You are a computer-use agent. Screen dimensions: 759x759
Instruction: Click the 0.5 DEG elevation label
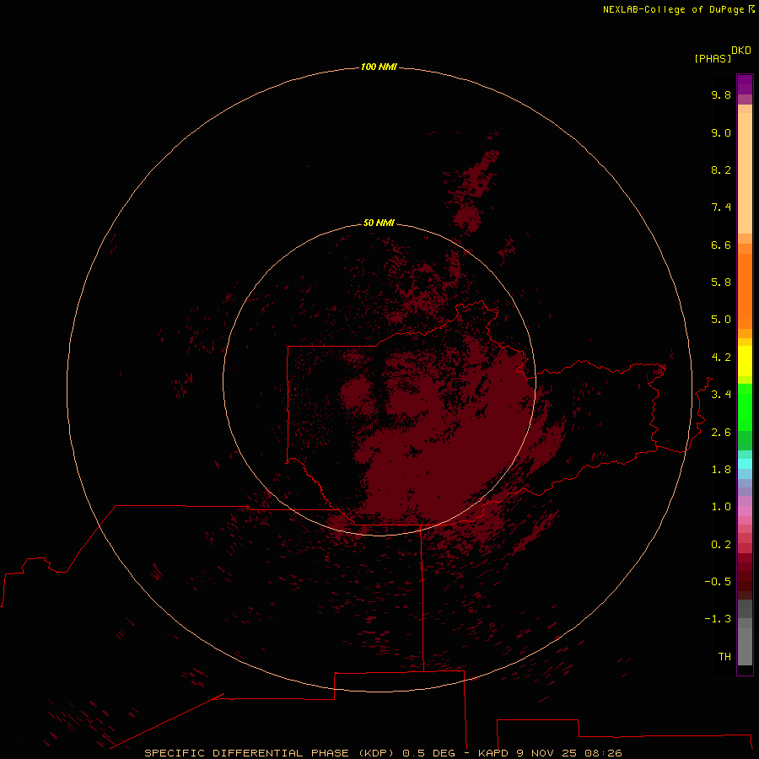(x=429, y=753)
